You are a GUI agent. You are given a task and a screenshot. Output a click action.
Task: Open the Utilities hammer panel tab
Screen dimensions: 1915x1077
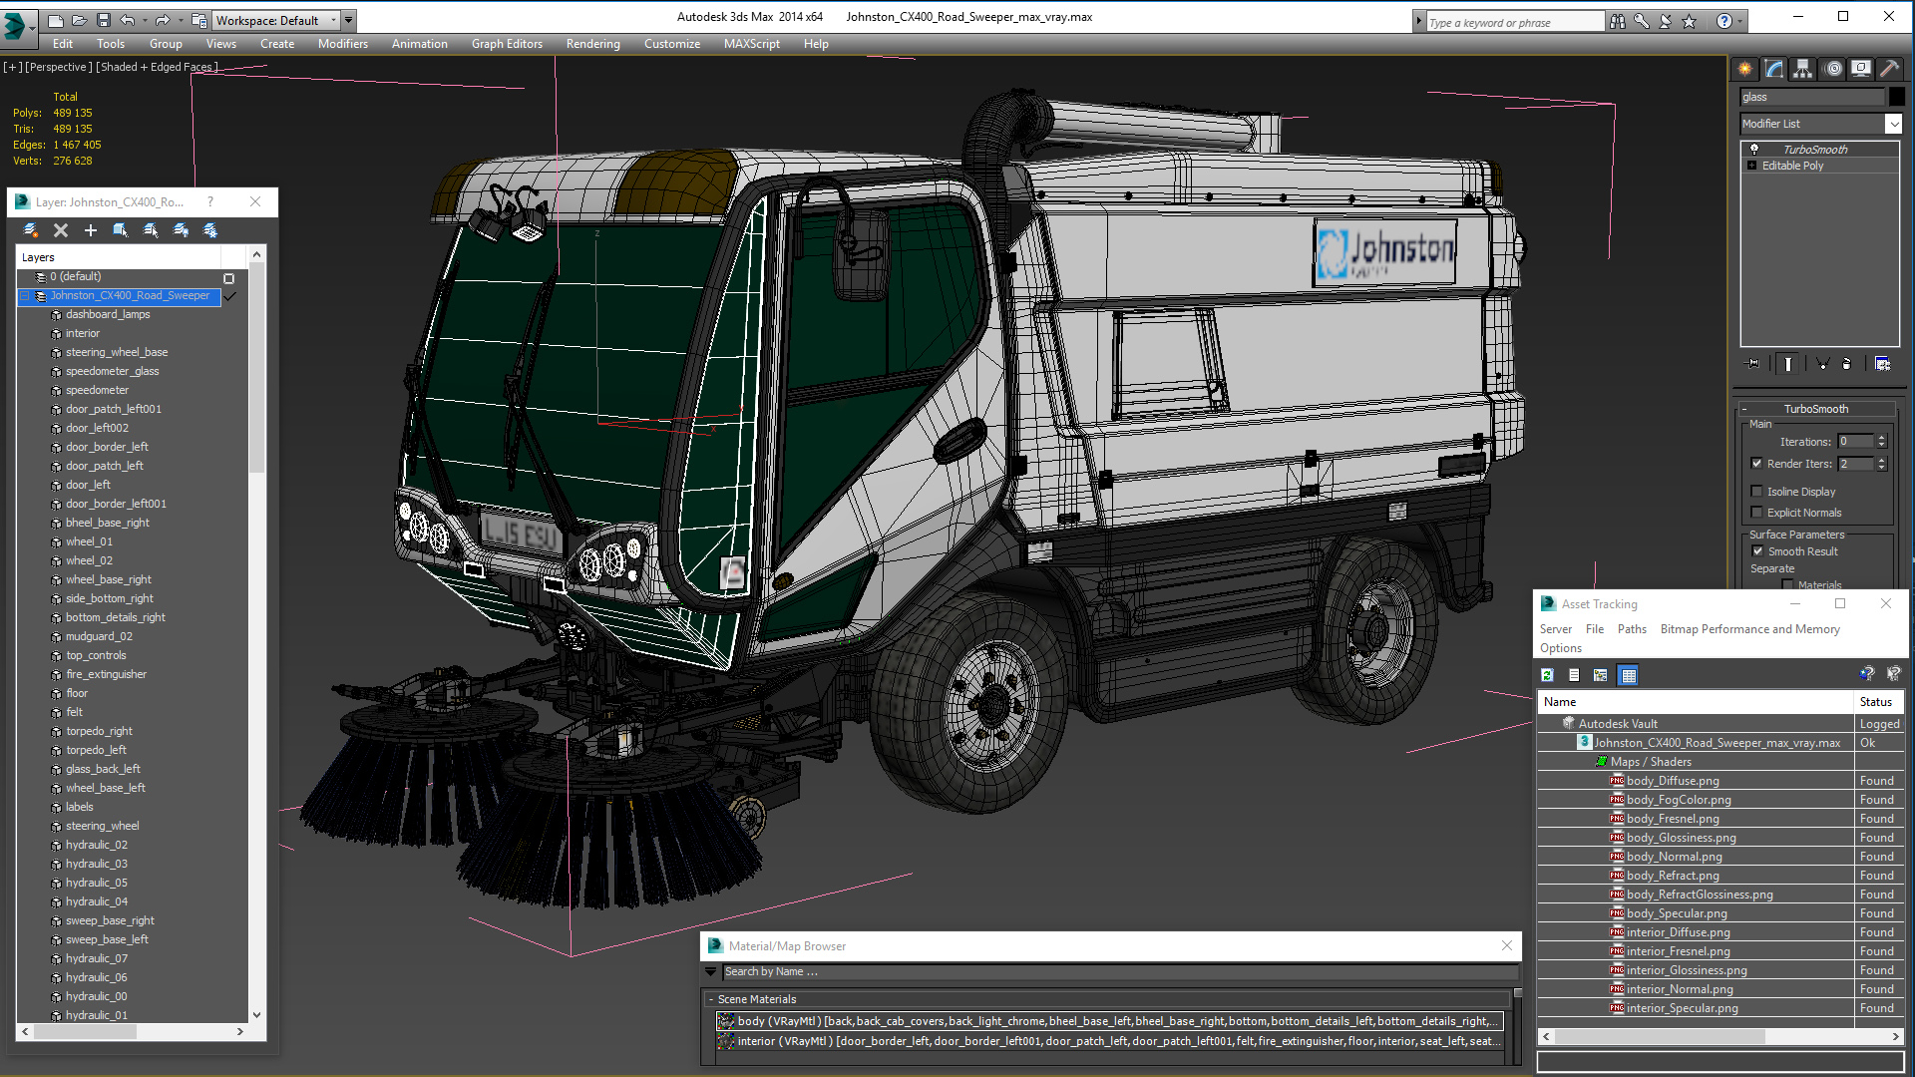click(1889, 69)
